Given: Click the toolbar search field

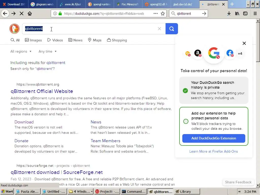Looking at the screenshot, I should click(x=188, y=14).
